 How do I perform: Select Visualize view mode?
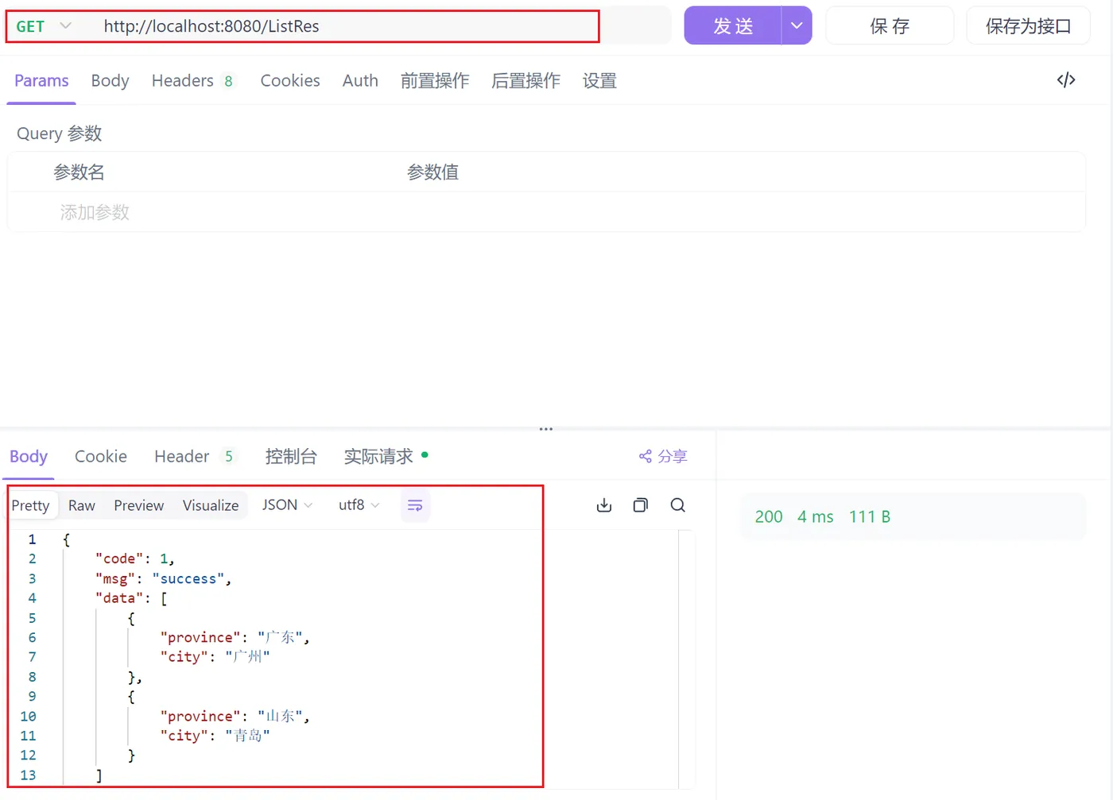tap(211, 505)
